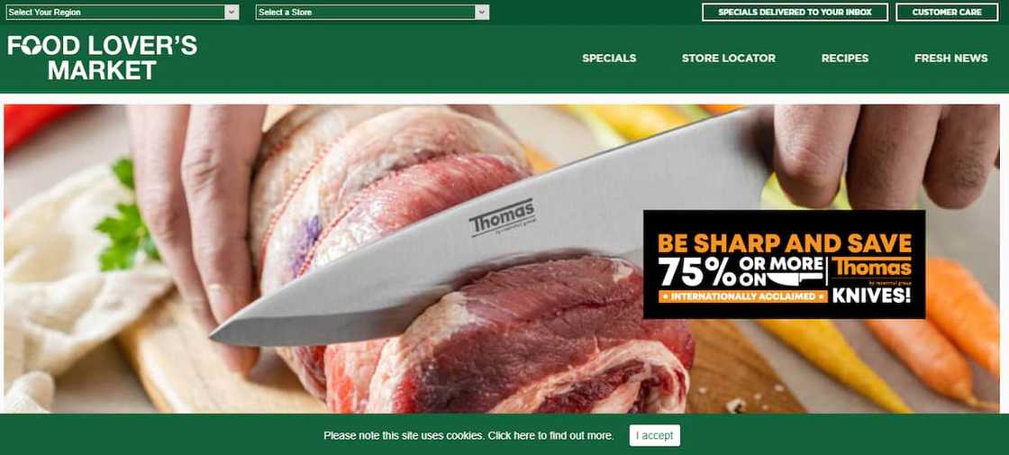Navigate to the Recipes menu item
The height and width of the screenshot is (455, 1009).
point(844,58)
